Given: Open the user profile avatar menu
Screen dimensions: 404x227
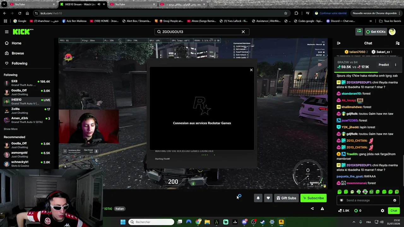Looking at the screenshot, I should coord(392,32).
